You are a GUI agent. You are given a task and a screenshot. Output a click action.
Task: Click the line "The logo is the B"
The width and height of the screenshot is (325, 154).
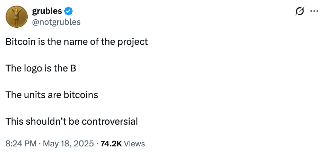tap(41, 68)
